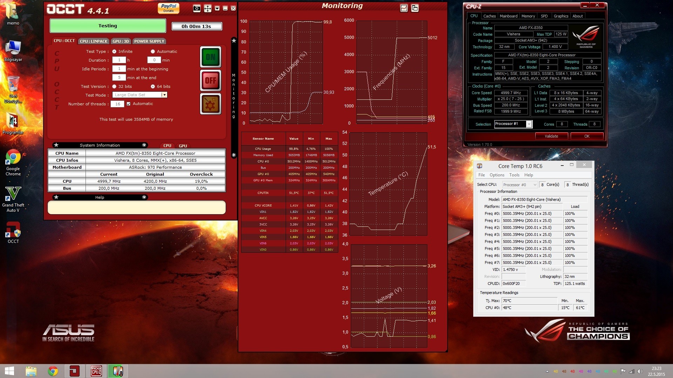Open Core Temp Help menu
This screenshot has width=673, height=378.
tap(529, 175)
